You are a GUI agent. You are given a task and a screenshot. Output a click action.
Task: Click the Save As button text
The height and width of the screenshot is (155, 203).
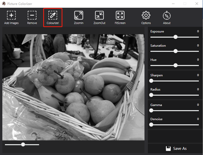click(180, 149)
